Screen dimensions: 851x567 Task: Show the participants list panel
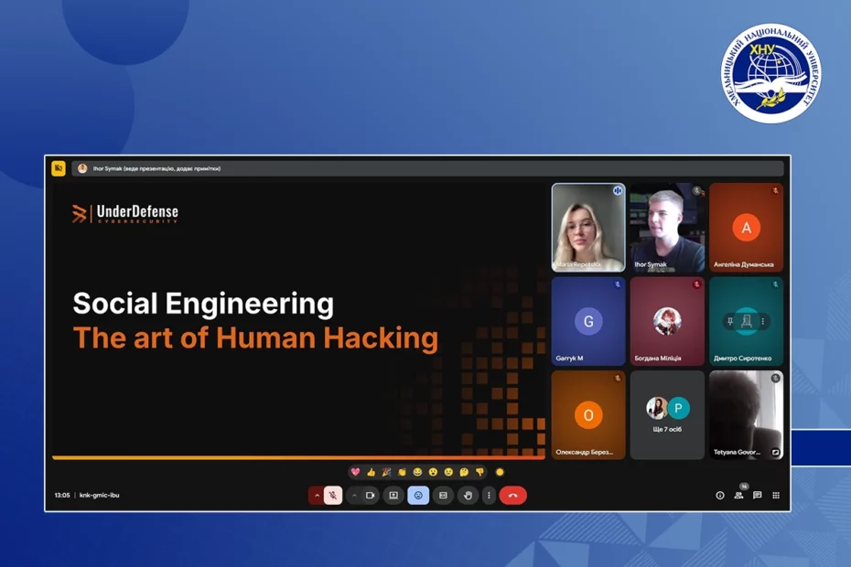click(x=738, y=496)
